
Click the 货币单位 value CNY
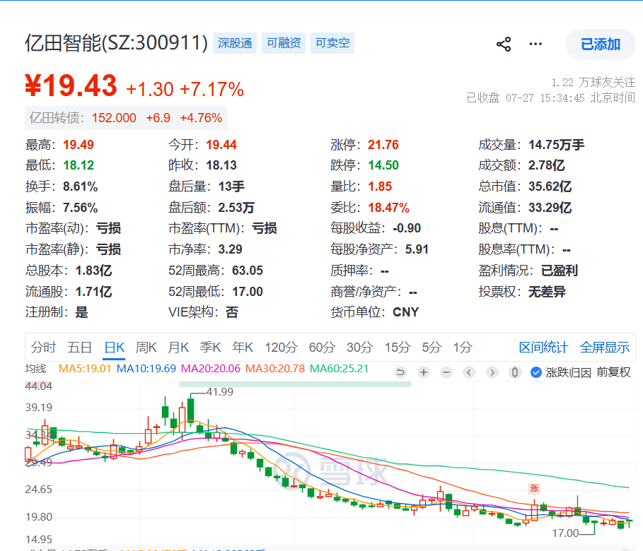click(405, 312)
